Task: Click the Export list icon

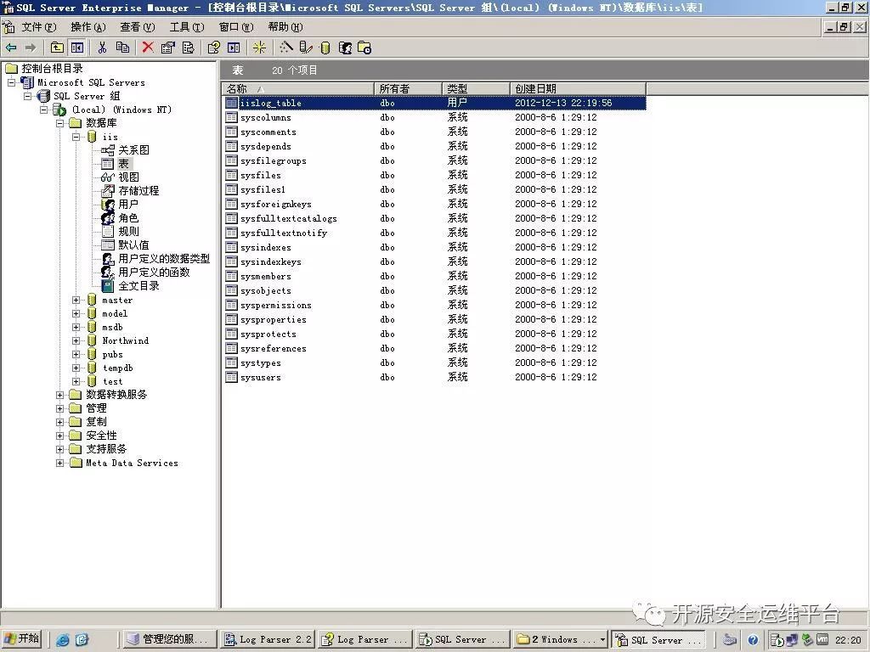Action: 188,48
